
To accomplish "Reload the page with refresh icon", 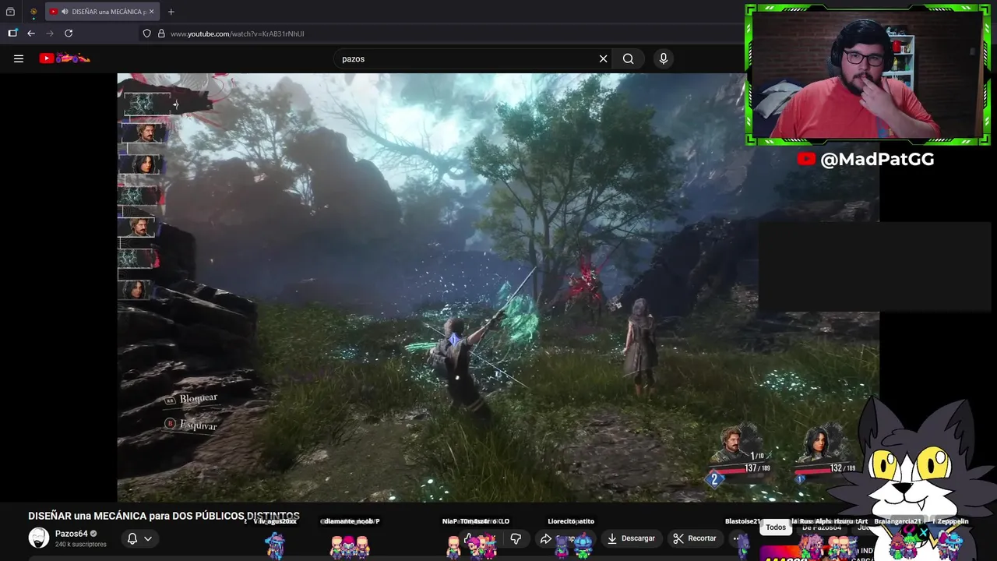I will pos(69,34).
